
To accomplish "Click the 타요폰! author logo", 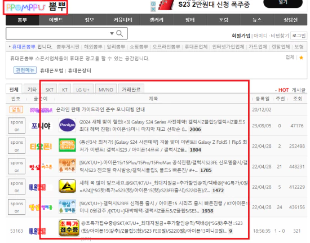I will pos(41,147).
